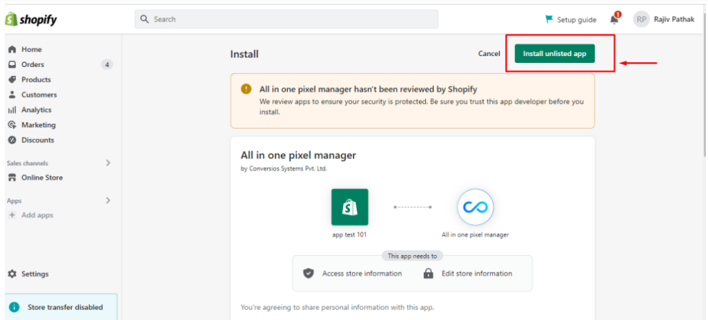This screenshot has width=708, height=320.
Task: Click the Store transfer disabled info icon
Action: [14, 307]
